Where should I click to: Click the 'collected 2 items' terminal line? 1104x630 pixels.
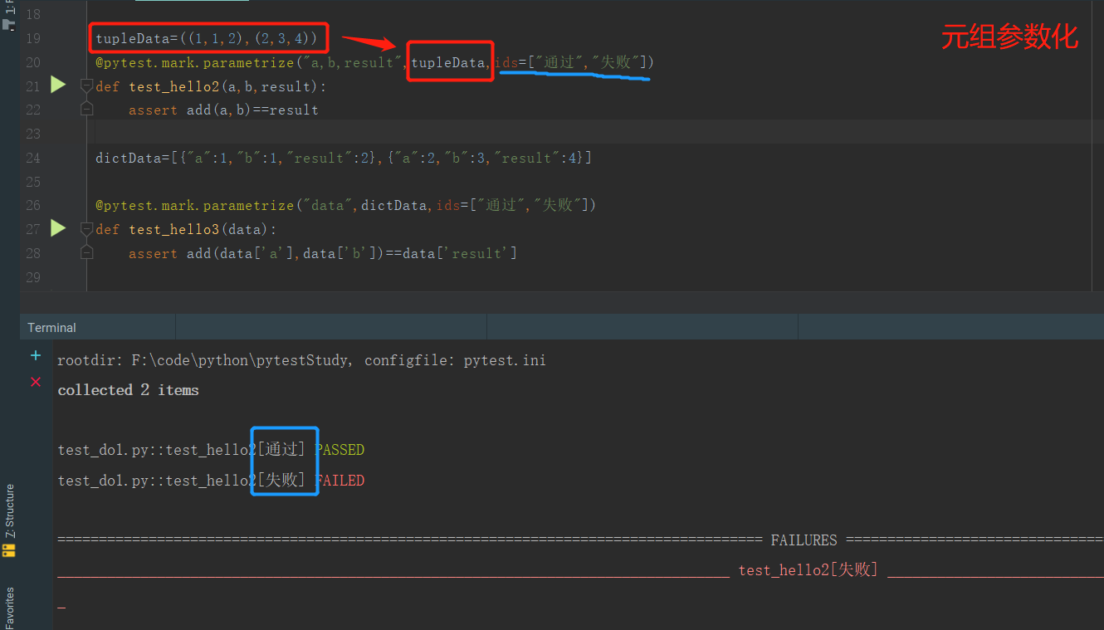click(x=128, y=390)
